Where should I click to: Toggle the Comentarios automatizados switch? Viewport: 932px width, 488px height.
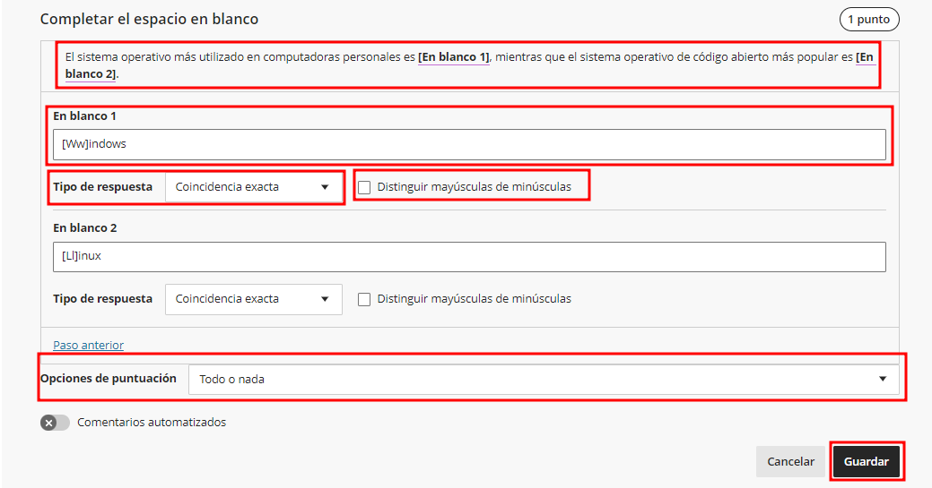(x=55, y=423)
